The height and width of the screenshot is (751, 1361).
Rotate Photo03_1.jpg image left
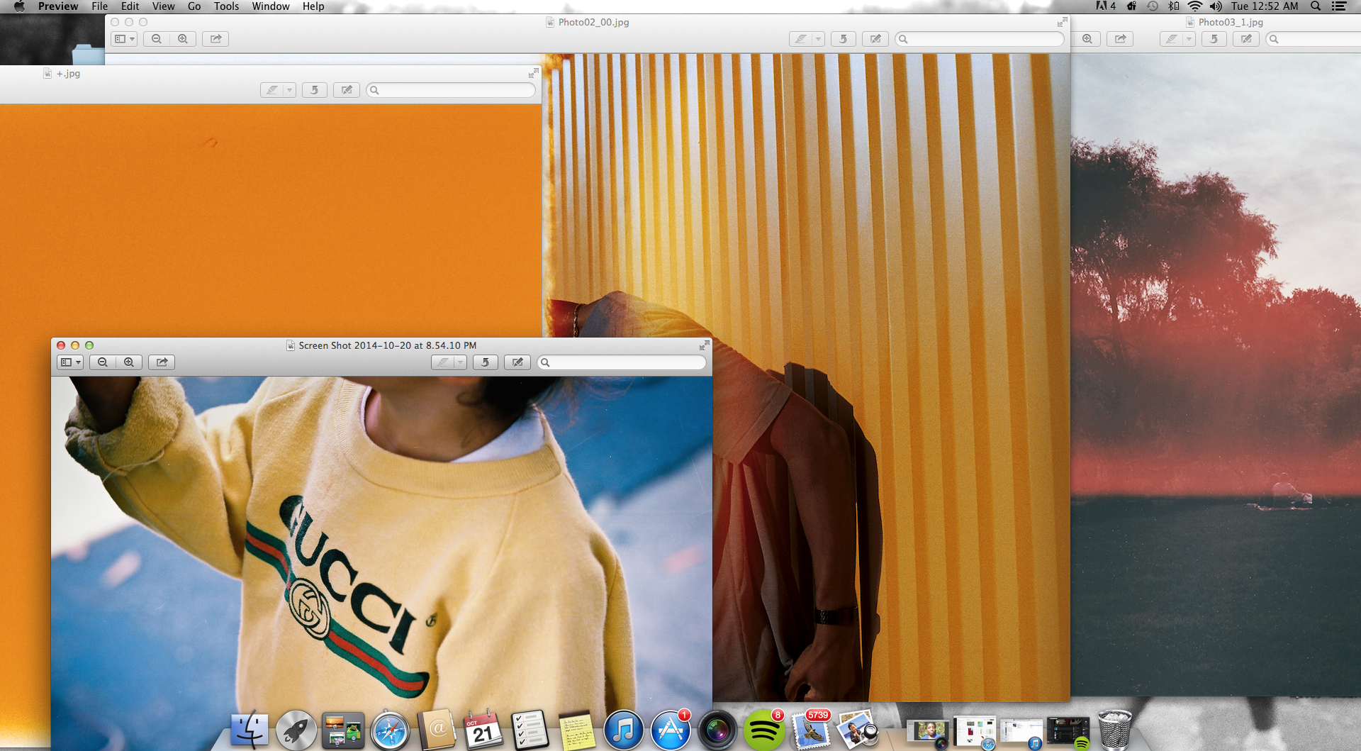point(1214,39)
